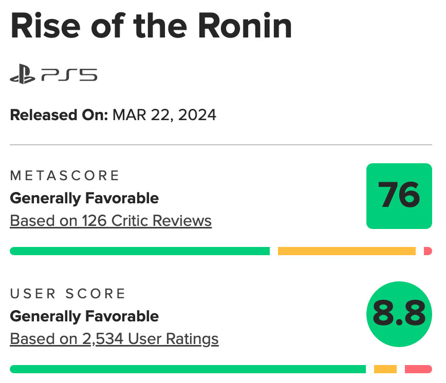Select red negative segment of critic bar
Screen dimensions: 446x383
428,251
